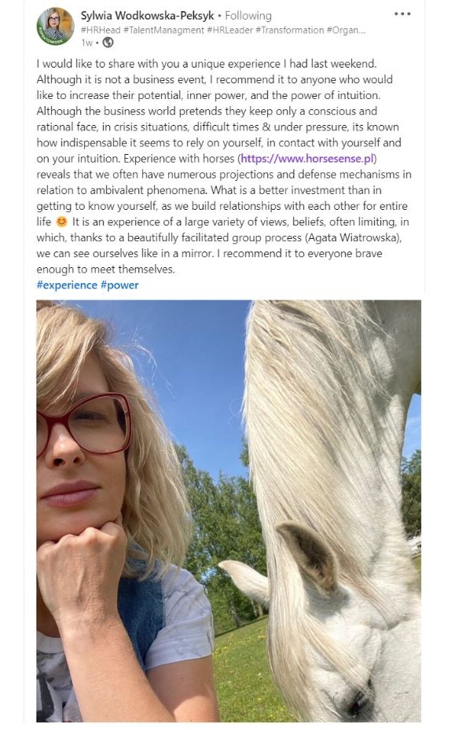
Task: Click the smiling emoji in the post
Action: (61, 222)
